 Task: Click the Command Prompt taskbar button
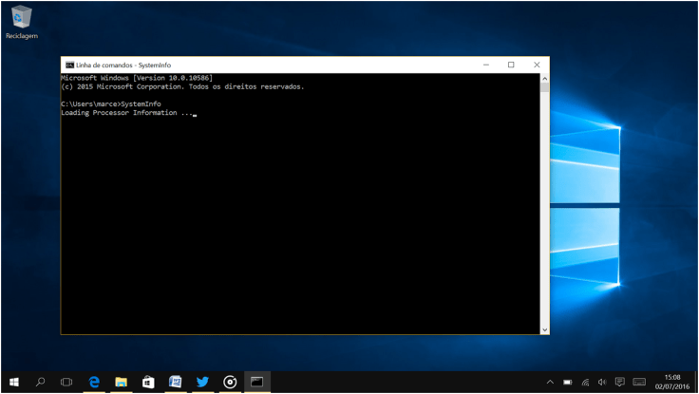click(x=256, y=382)
